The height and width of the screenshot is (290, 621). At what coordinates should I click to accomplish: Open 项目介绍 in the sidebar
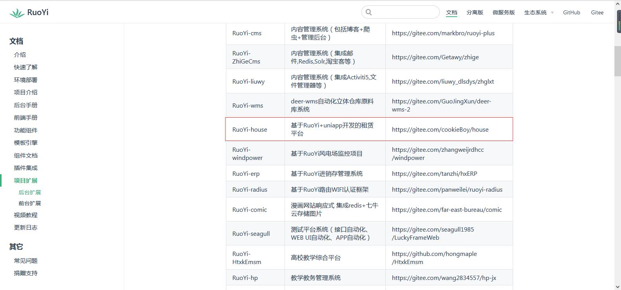click(26, 92)
